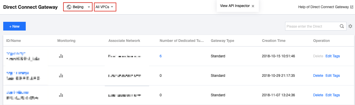This screenshot has width=355, height=105.
Task: Focus the gateway search input field
Action: pos(312,26)
